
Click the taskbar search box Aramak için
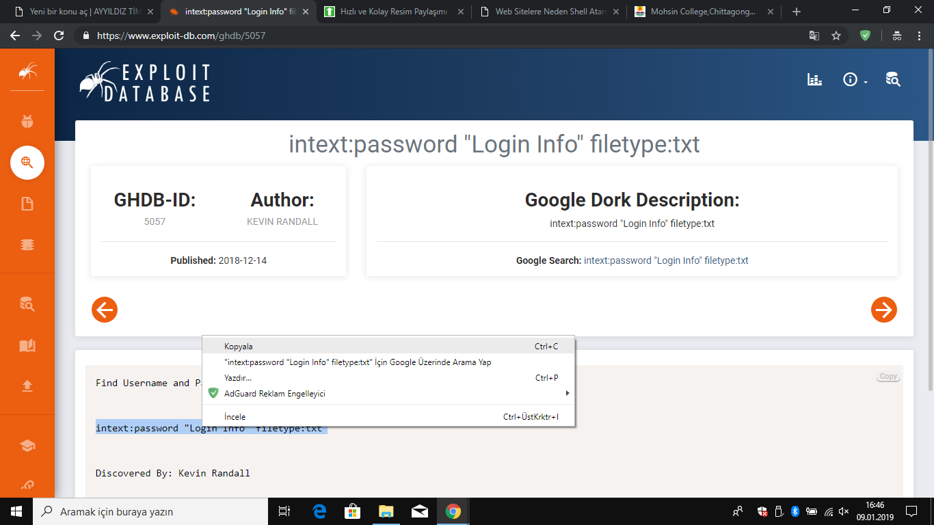point(150,511)
